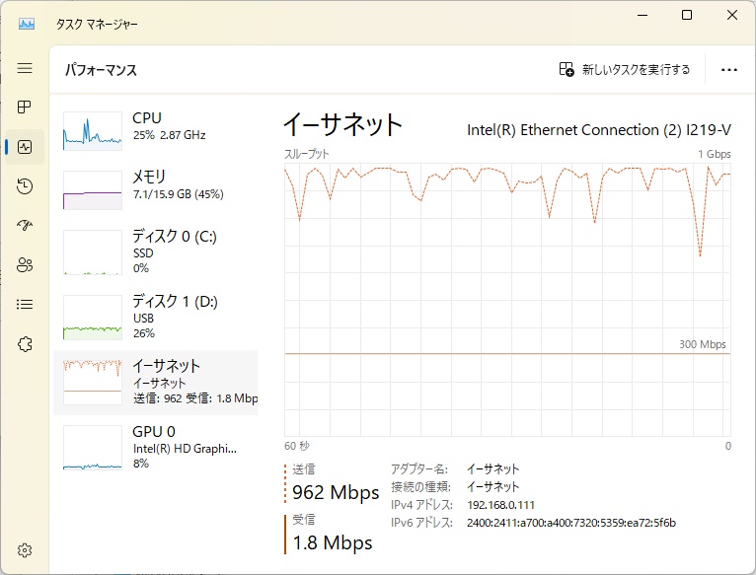Select the Performance page icon

(25, 147)
